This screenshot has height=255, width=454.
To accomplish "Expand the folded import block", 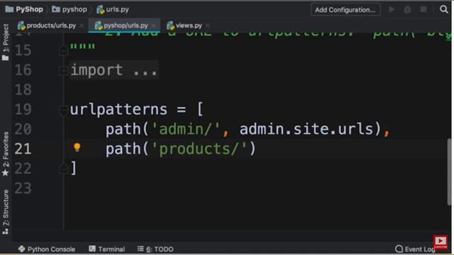I will (x=63, y=70).
